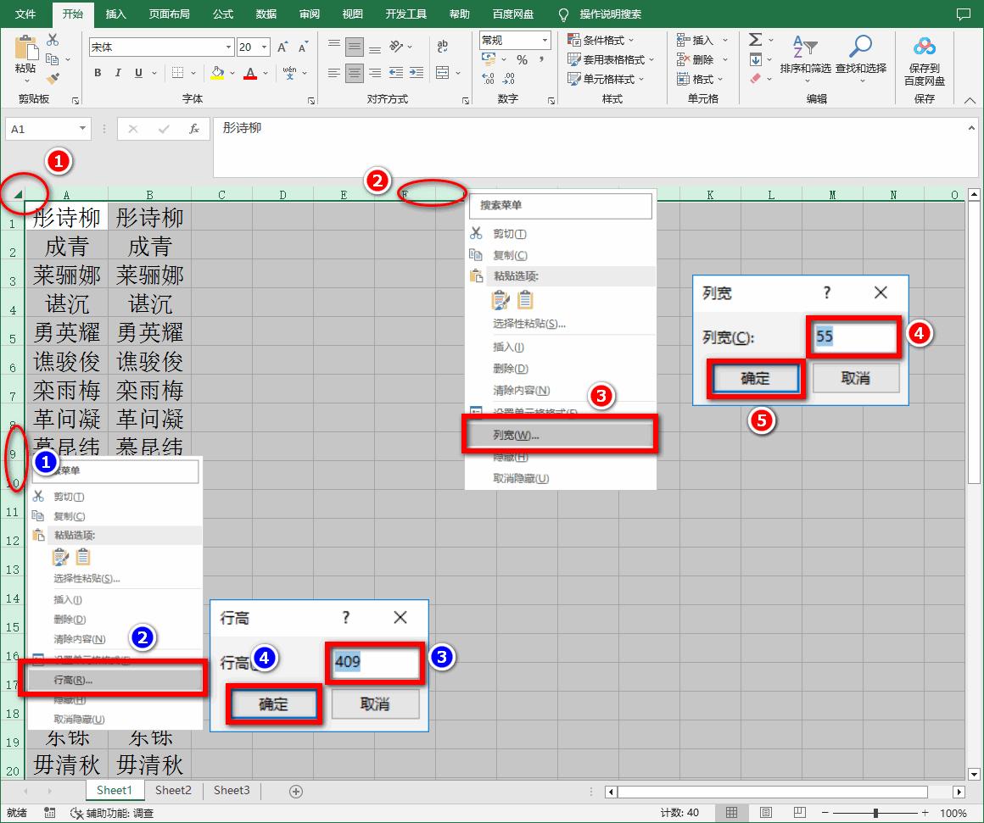This screenshot has height=823, width=984.
Task: Click the Format Painter brush icon
Action: click(x=53, y=79)
